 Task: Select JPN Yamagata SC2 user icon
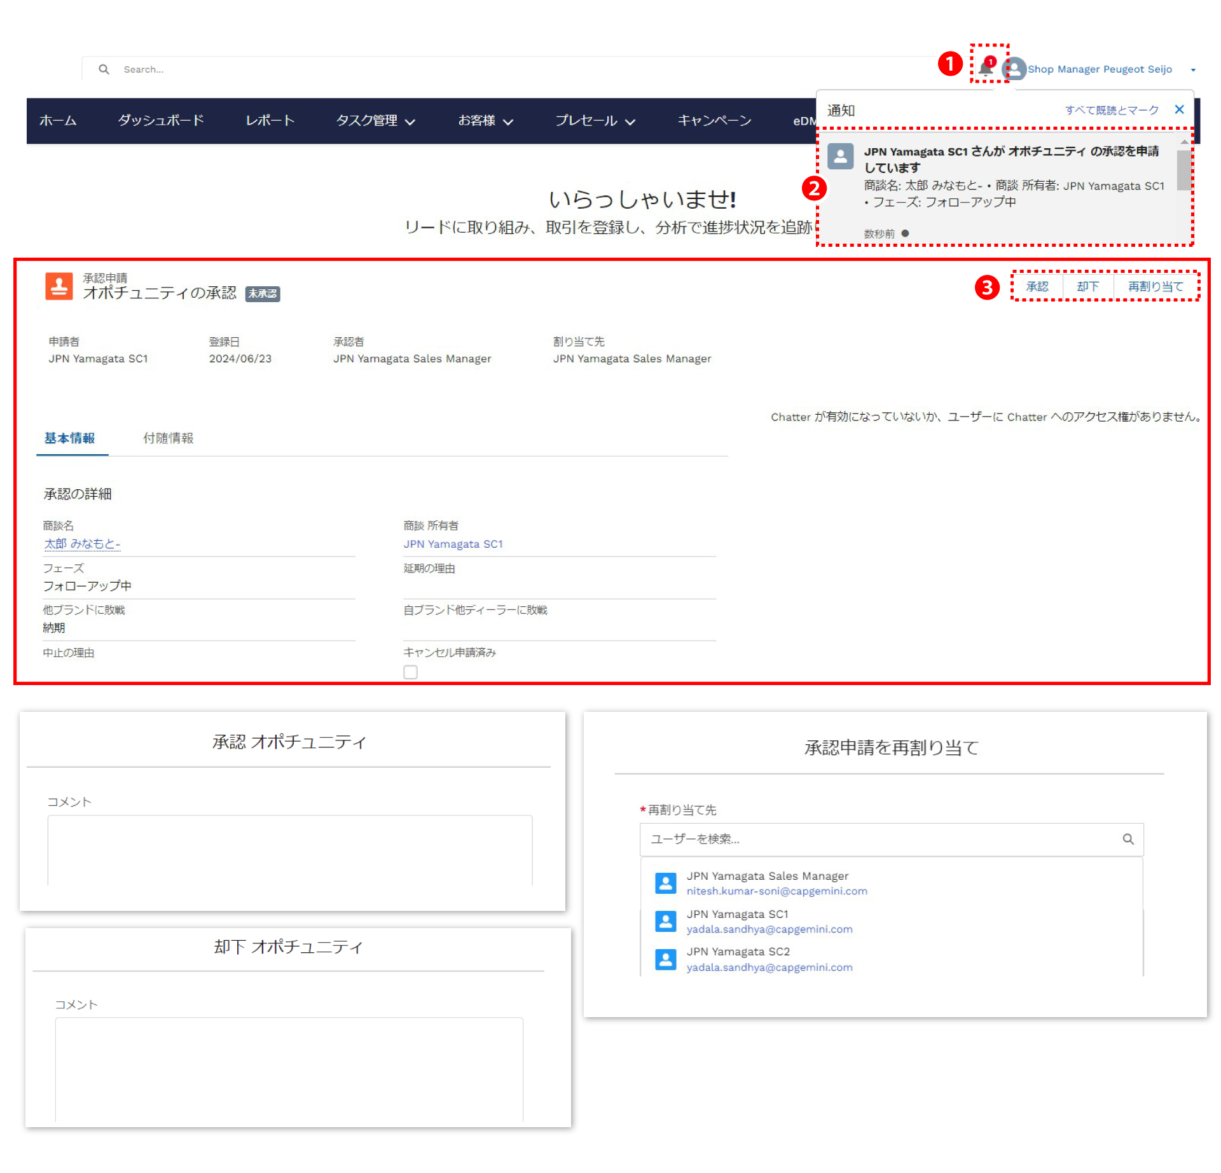[665, 959]
